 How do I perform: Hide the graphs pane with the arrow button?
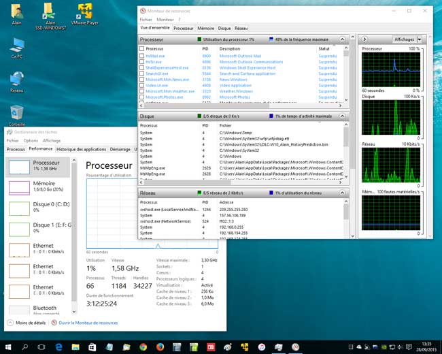(364, 39)
